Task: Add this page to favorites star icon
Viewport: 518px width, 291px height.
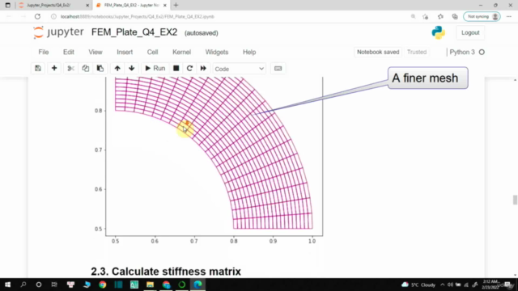Action: (426, 16)
